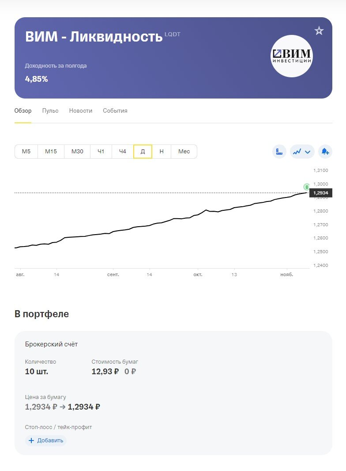346x471 pixels.
Task: Select the daily Д timeframe
Action: pos(143,152)
